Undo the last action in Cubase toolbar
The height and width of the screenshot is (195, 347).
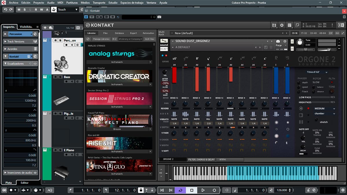tap(5, 10)
